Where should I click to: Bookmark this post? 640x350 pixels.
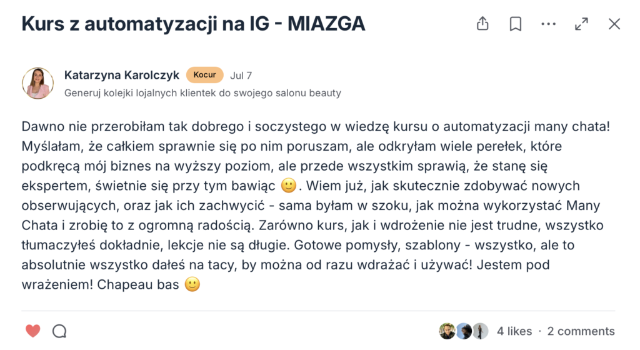coord(516,24)
